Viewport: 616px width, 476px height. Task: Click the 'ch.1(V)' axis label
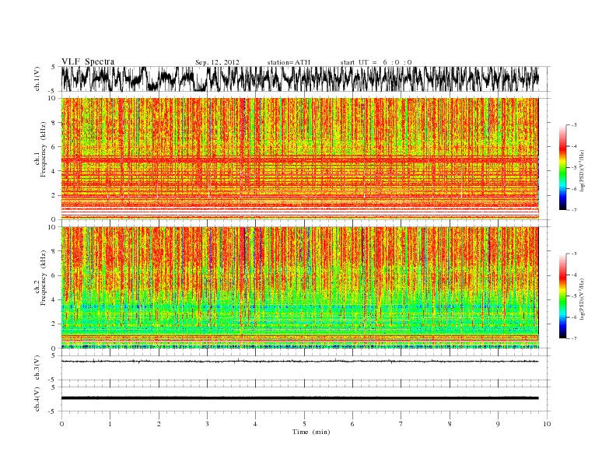(37, 79)
